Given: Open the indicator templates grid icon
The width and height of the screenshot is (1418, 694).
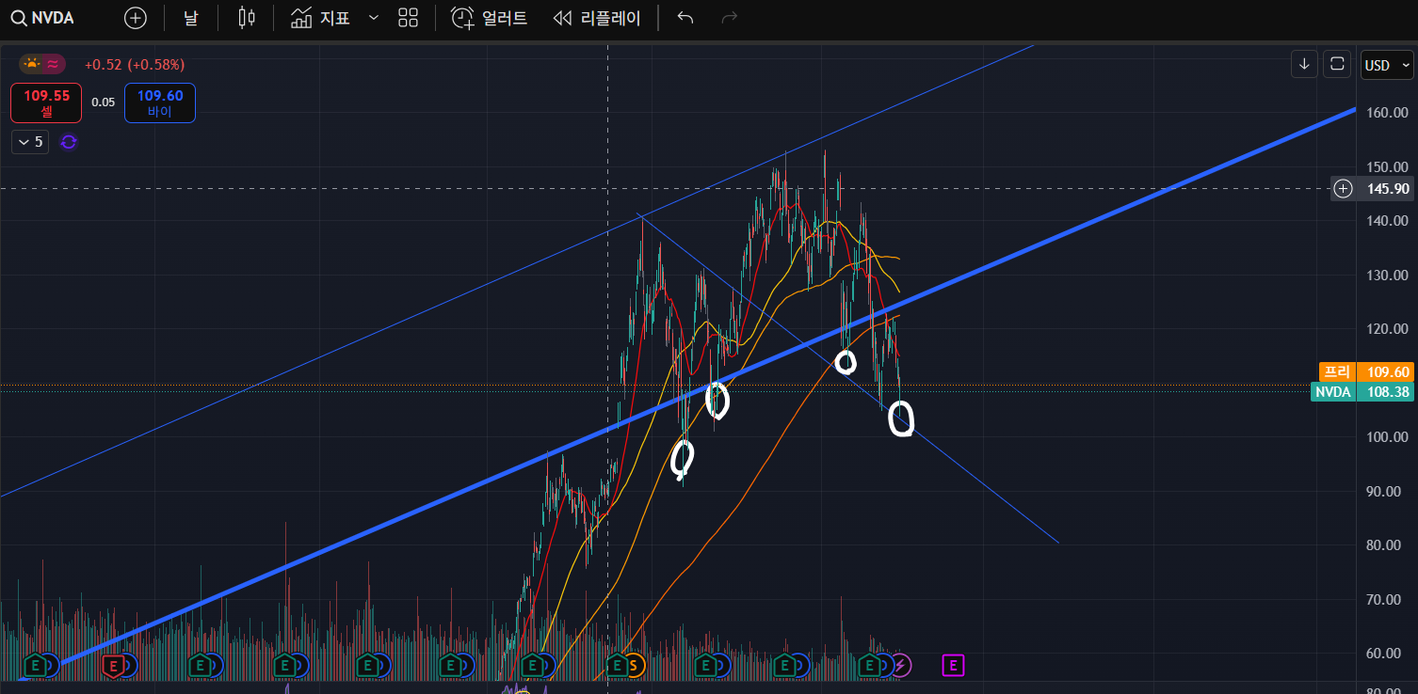Looking at the screenshot, I should pyautogui.click(x=408, y=18).
